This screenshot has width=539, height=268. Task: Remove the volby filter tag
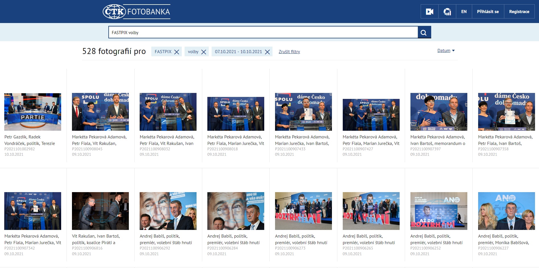(204, 52)
